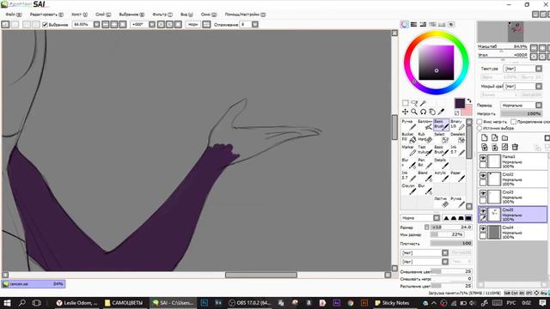This screenshot has height=309, width=550.
Task: Open САМОЦВЕТЫ folder in the taskbar
Action: 124,303
